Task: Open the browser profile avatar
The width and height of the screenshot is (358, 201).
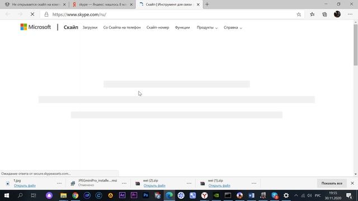Action: 337,14
